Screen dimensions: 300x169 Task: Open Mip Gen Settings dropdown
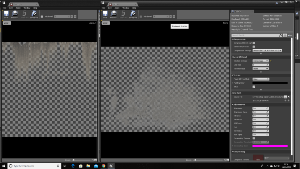coord(261,61)
